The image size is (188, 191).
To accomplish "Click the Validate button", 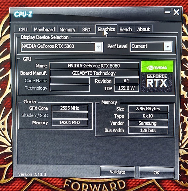I will click(117, 172).
